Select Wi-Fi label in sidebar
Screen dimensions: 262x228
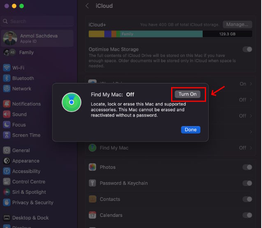[19, 68]
